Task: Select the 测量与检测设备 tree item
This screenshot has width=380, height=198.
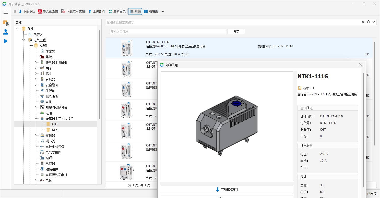Action: [x=56, y=107]
